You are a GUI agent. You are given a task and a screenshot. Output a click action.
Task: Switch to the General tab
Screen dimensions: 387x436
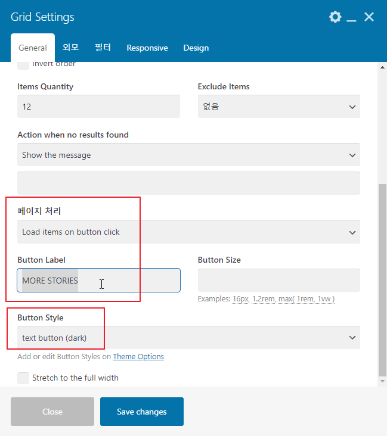33,48
